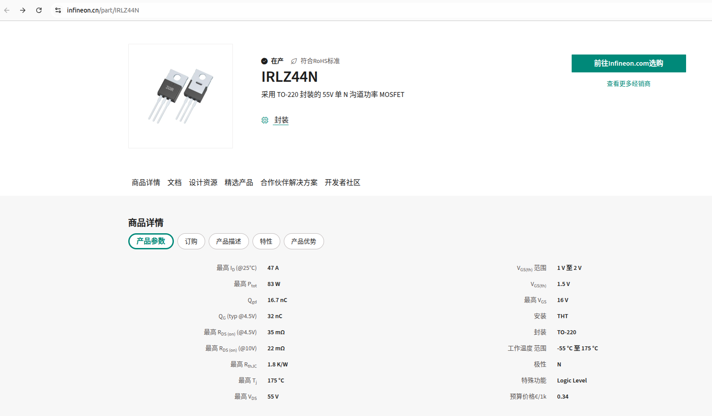712x416 pixels.
Task: Click the 83 W power value
Action: (274, 284)
